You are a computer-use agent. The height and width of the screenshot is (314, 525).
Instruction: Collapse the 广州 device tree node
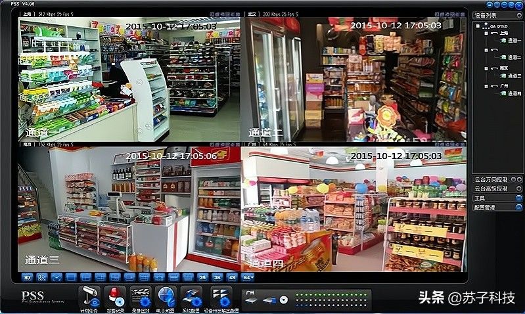click(x=486, y=86)
